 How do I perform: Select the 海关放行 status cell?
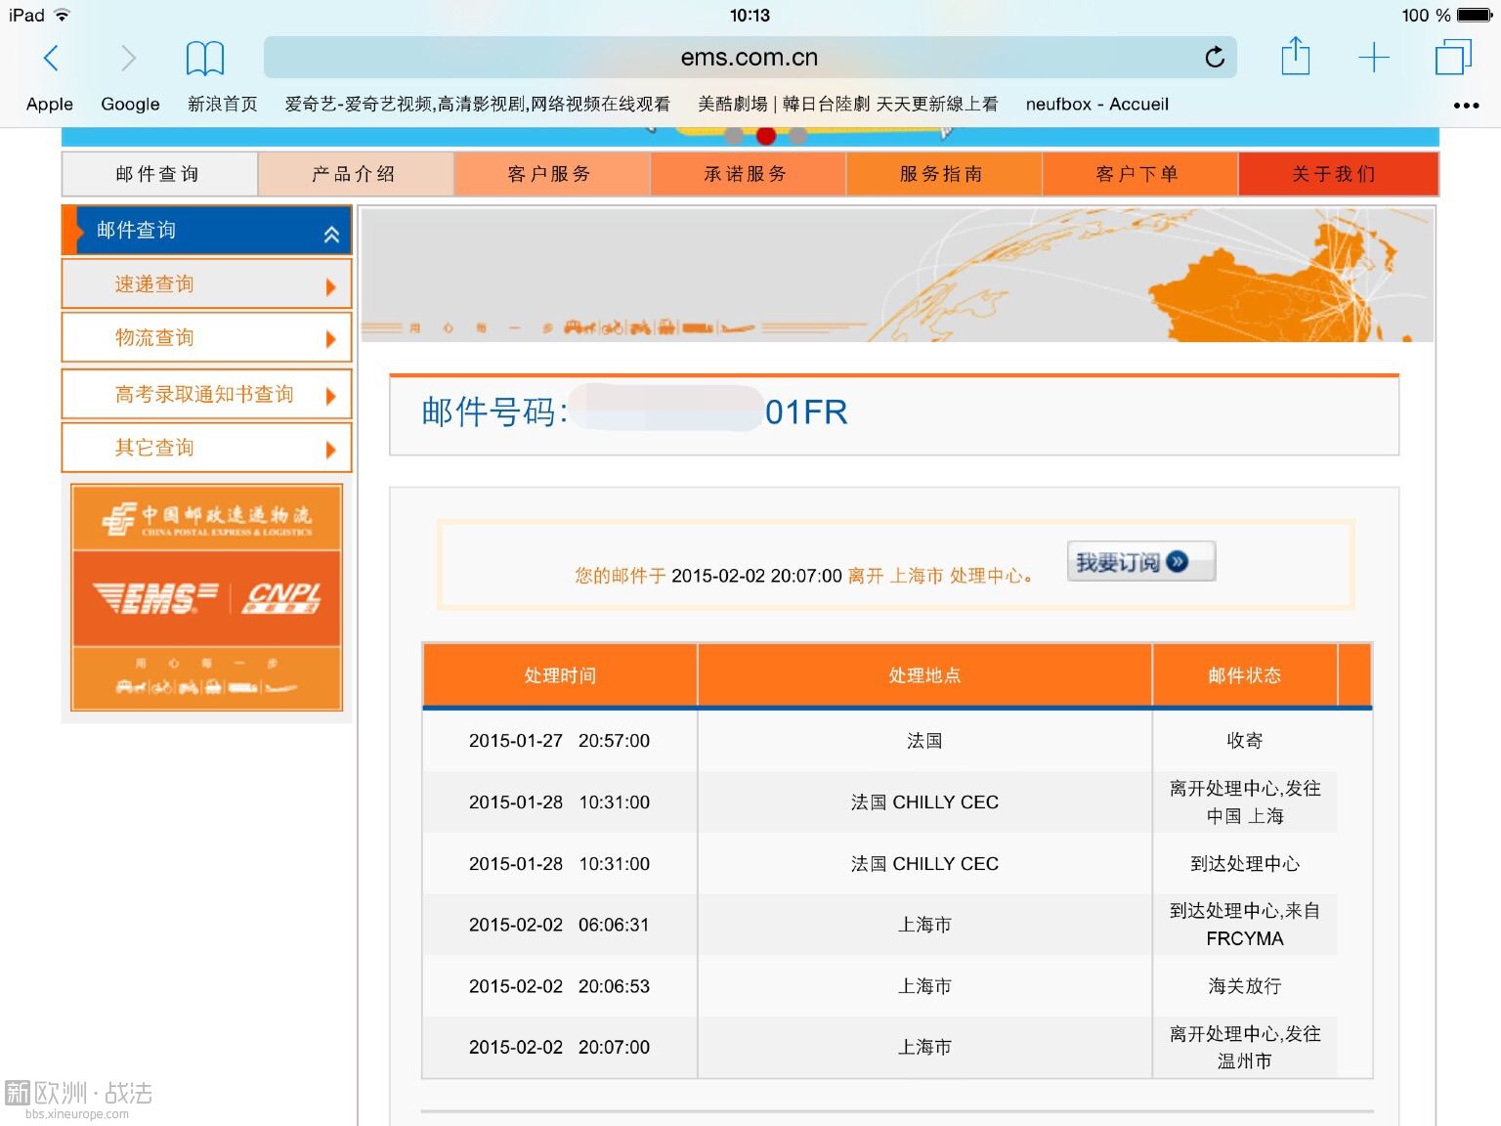[1244, 986]
